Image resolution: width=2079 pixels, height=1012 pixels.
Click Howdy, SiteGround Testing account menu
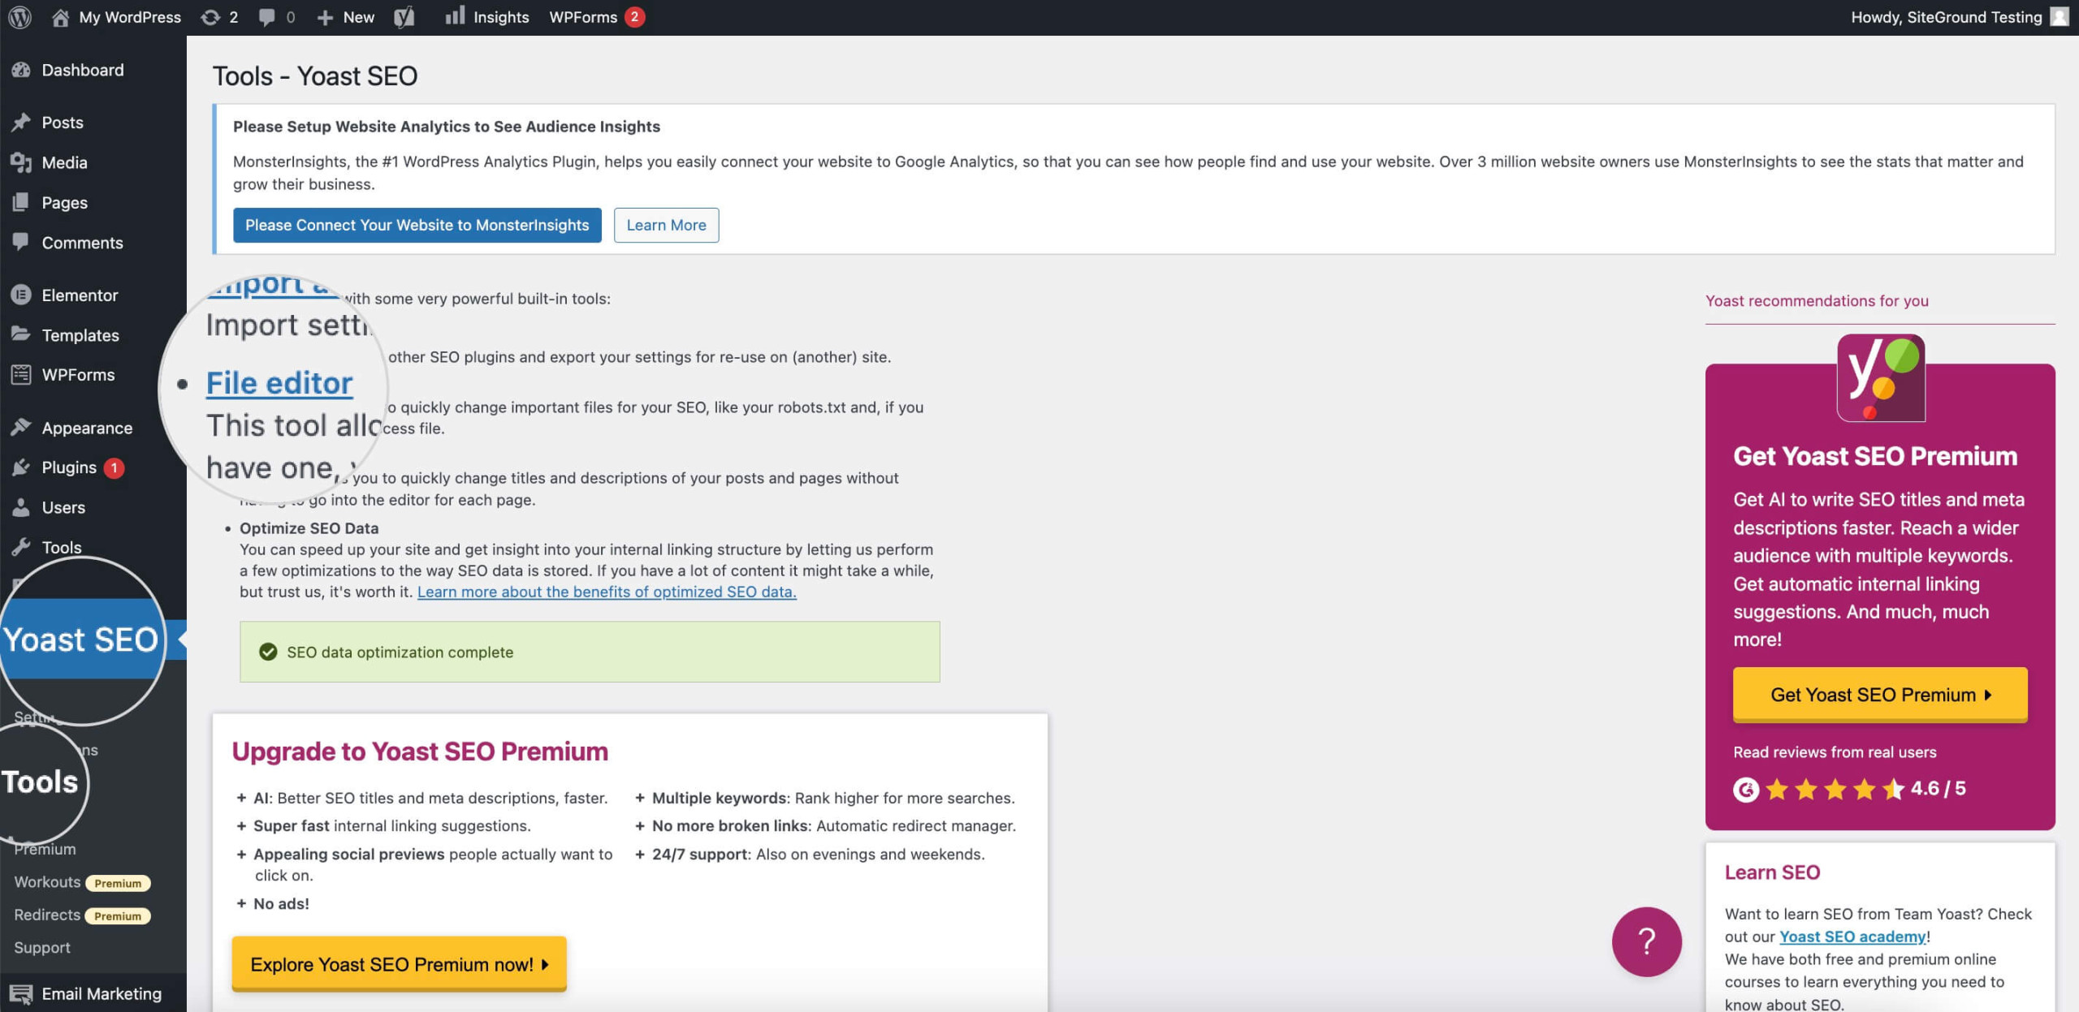point(1959,17)
